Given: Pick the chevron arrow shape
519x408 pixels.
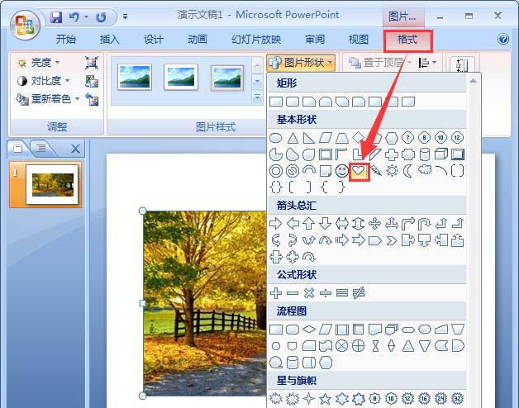Looking at the screenshot, I should click(391, 240).
